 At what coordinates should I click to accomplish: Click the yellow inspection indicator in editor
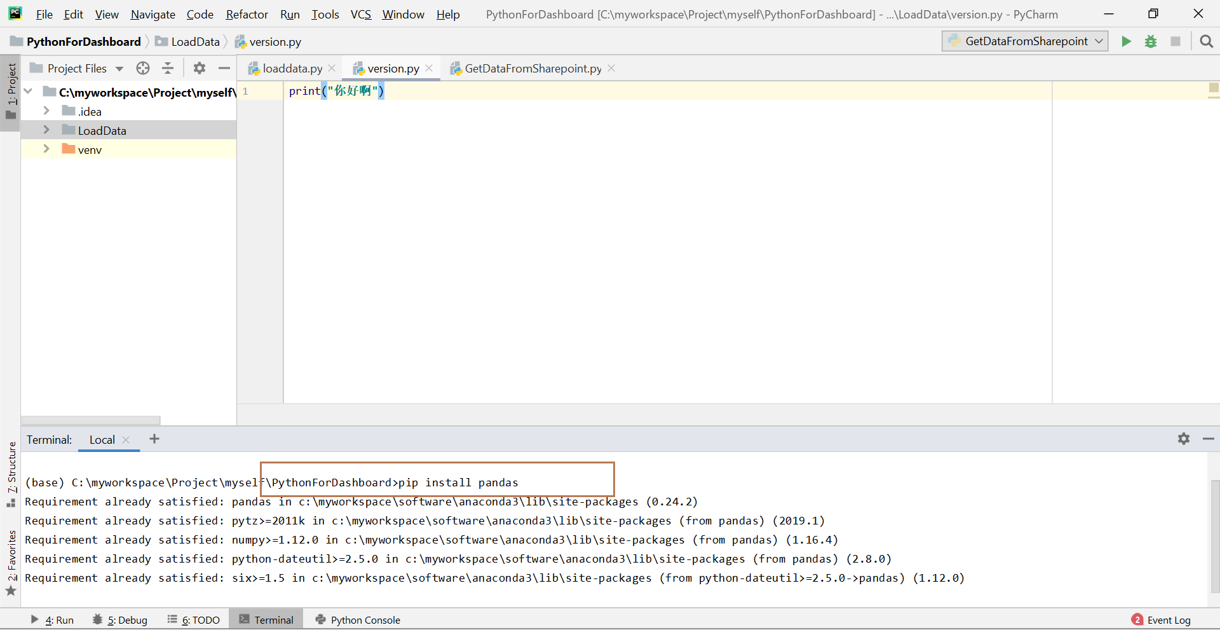1214,88
